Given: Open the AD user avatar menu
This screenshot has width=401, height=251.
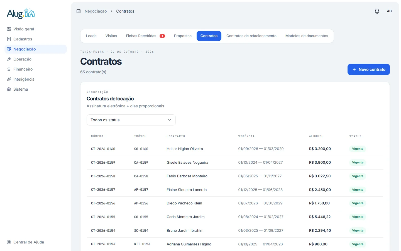Looking at the screenshot, I should click(x=389, y=11).
